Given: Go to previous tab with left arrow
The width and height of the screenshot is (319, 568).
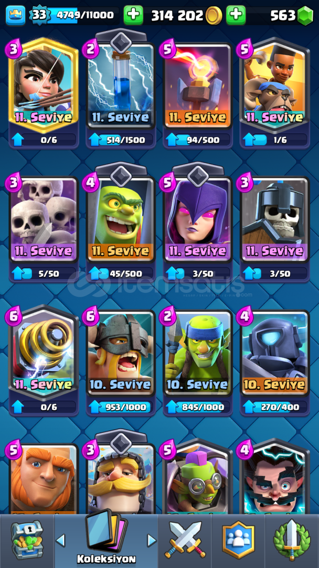Looking at the screenshot, I should (x=60, y=541).
